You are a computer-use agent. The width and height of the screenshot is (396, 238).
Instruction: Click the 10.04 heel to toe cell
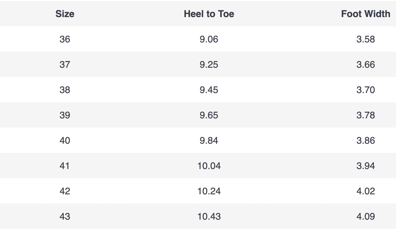tap(209, 166)
